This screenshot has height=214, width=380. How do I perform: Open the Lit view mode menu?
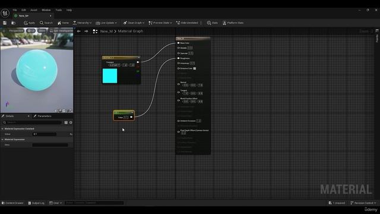pos(31,31)
